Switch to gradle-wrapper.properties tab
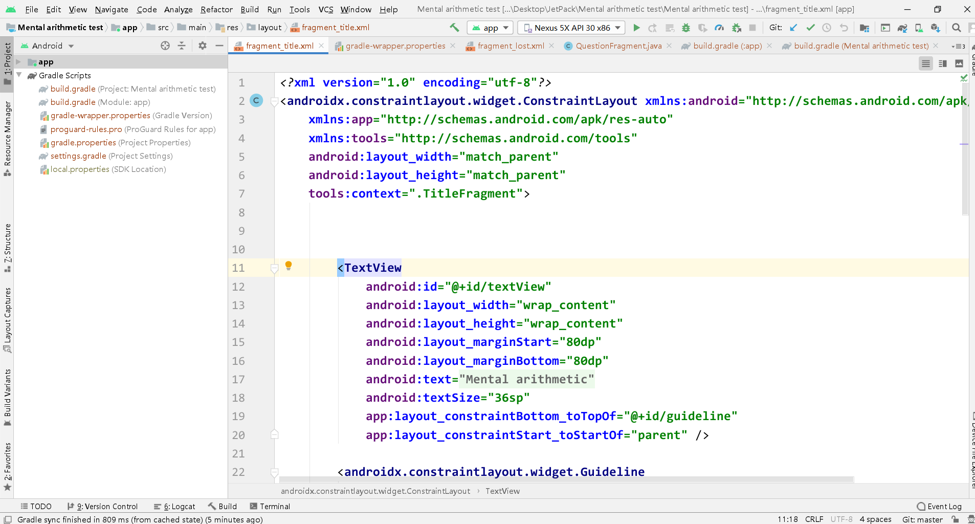The image size is (975, 524). [395, 46]
